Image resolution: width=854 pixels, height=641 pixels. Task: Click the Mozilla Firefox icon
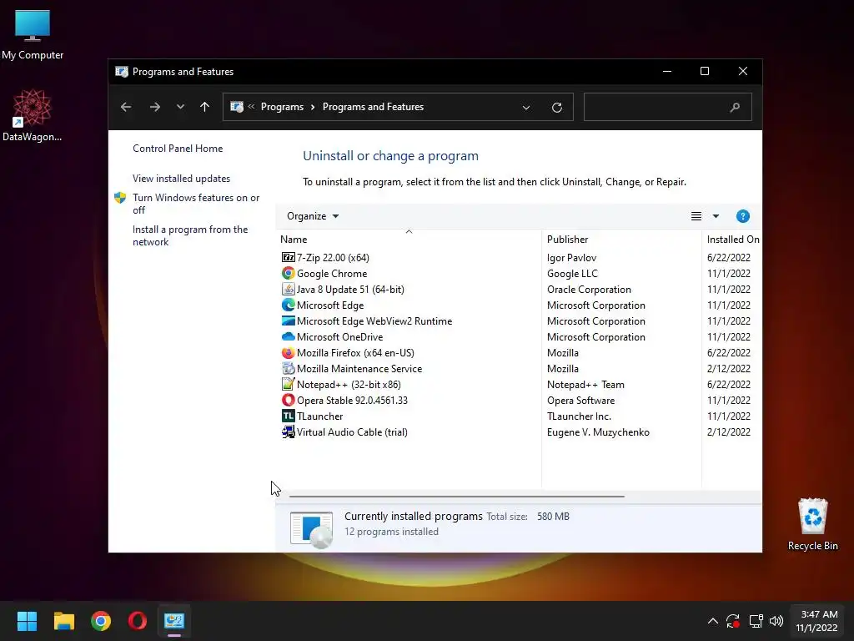click(x=288, y=353)
